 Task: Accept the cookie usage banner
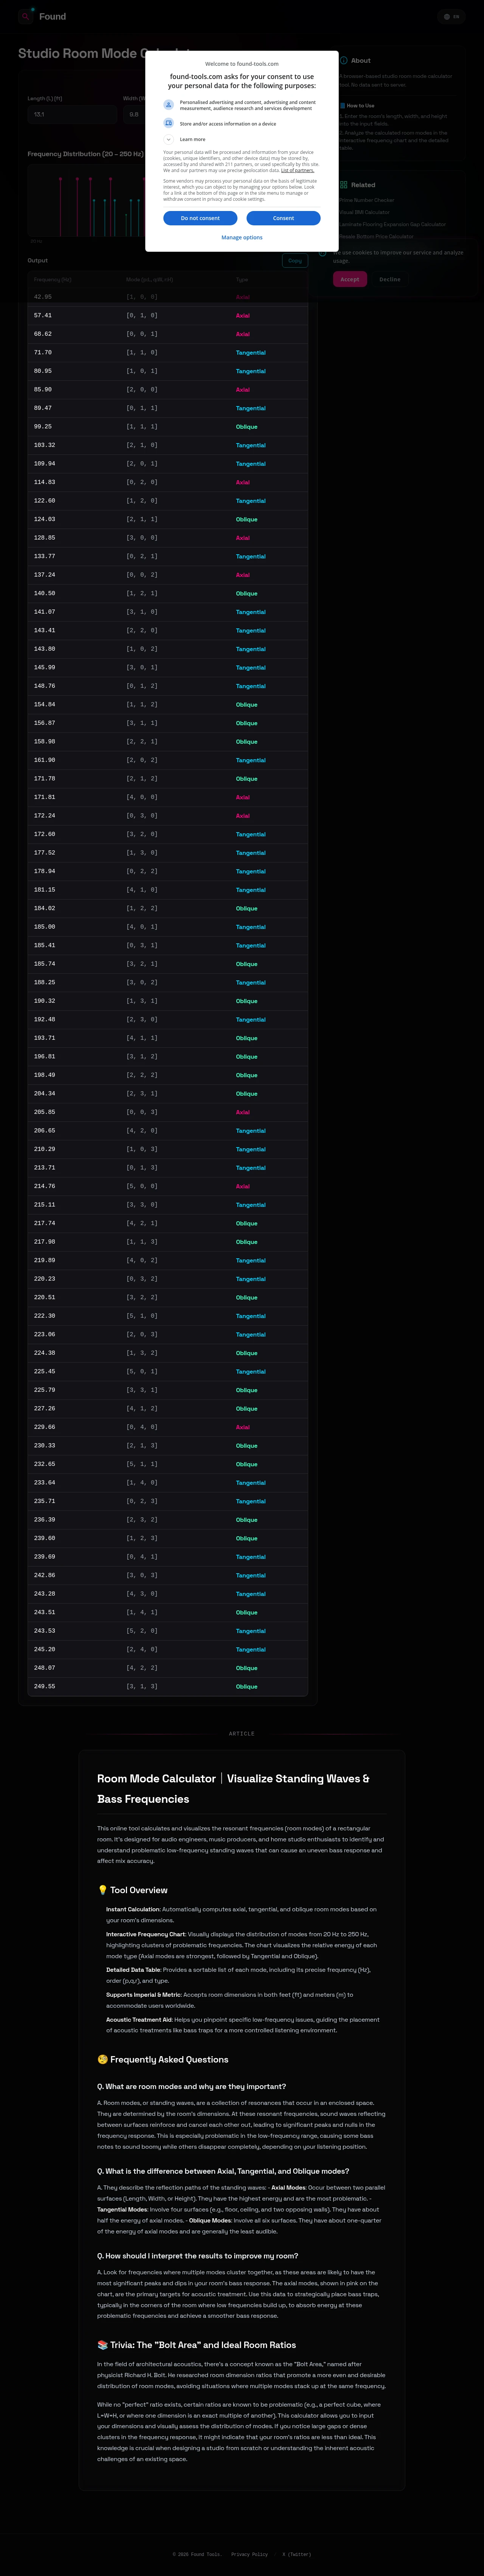point(349,279)
